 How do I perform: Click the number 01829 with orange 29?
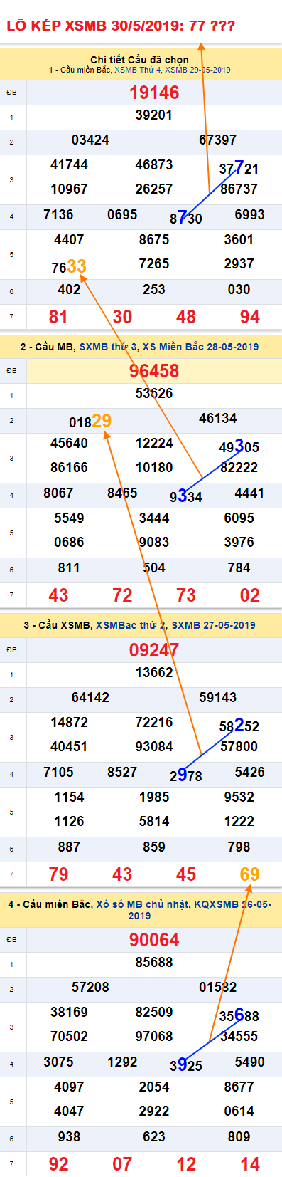[x=90, y=421]
